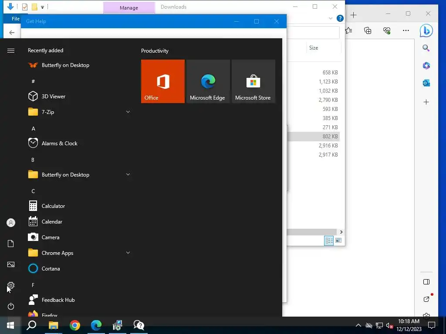Expand the Start menu hamburger navigation
Viewport: 446px width, 334px height.
point(11,50)
